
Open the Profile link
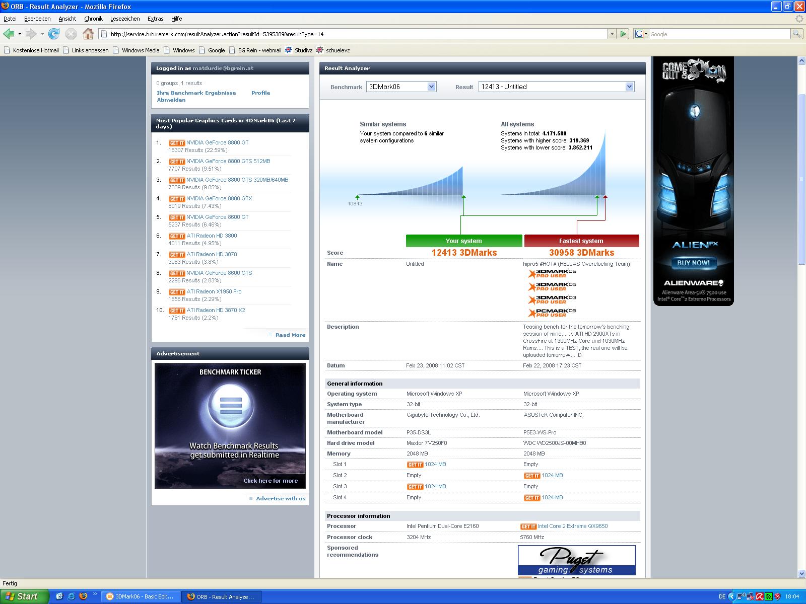(260, 93)
